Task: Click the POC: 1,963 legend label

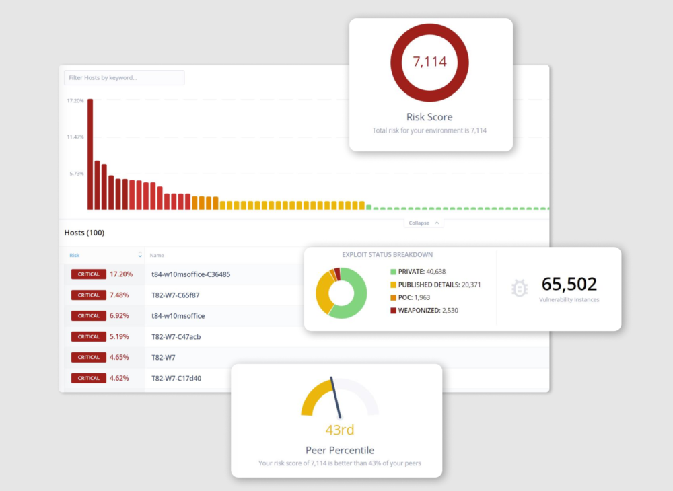Action: 414,297
